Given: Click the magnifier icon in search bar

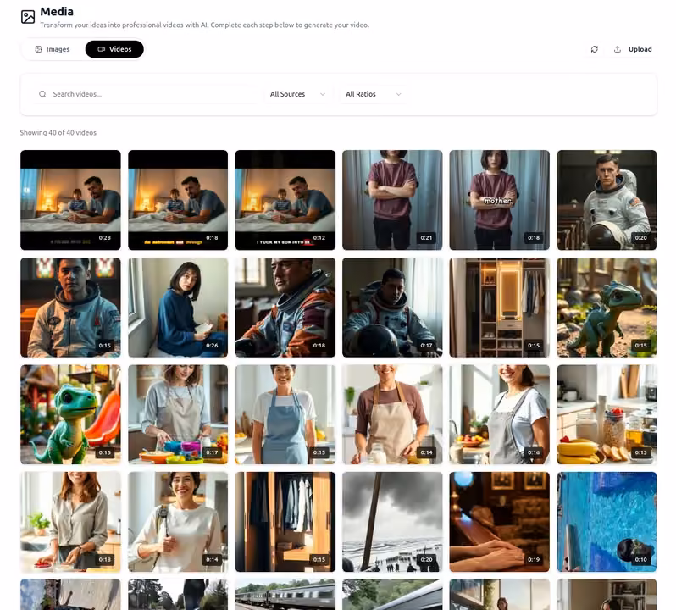Looking at the screenshot, I should click(42, 94).
